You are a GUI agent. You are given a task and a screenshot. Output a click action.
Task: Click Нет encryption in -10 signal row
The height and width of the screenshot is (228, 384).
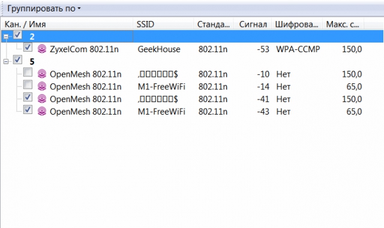point(283,74)
